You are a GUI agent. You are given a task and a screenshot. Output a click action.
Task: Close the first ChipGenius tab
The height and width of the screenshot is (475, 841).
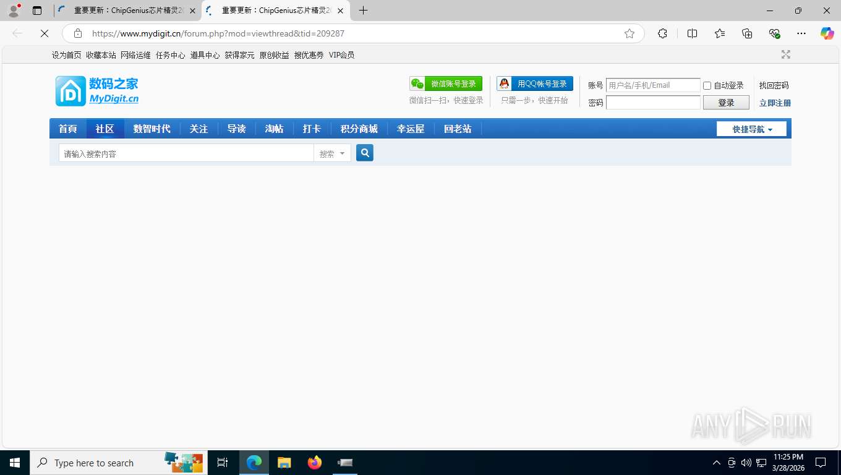[192, 11]
